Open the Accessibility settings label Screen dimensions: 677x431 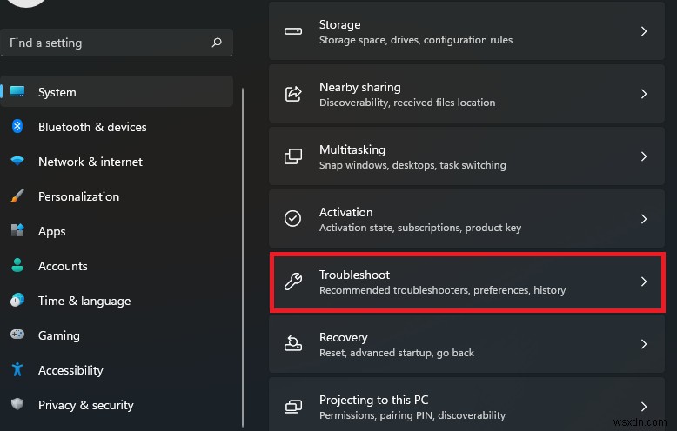[x=70, y=370]
